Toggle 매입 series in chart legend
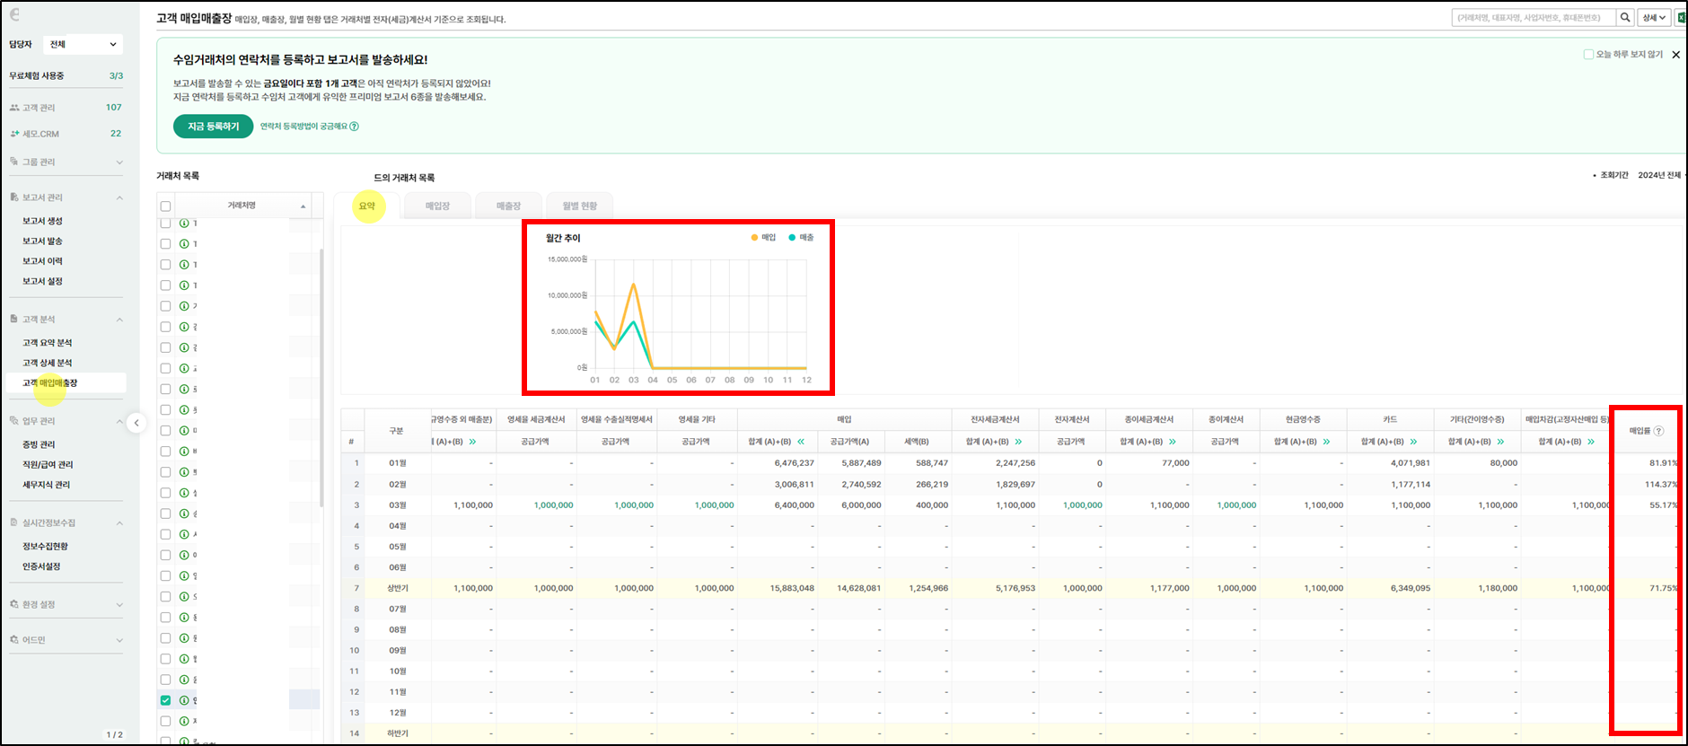 (x=763, y=238)
